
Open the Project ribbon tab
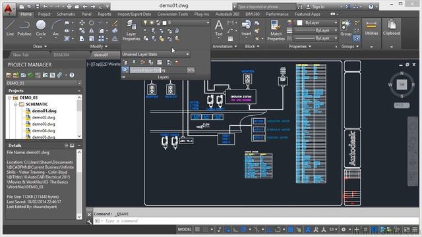[x=44, y=14]
